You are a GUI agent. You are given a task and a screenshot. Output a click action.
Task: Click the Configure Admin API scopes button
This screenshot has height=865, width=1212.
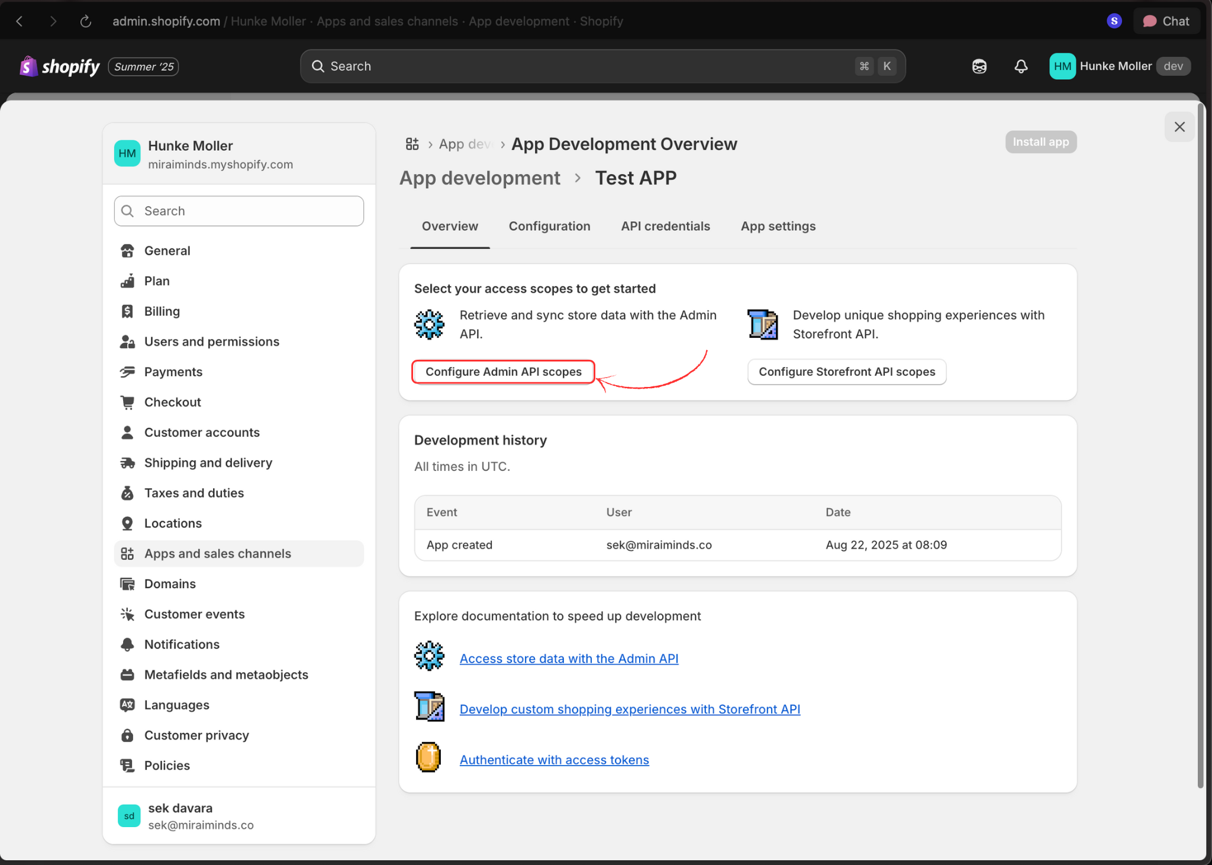(502, 372)
